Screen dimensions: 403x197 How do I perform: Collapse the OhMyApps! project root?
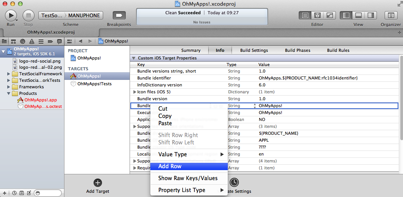3,51
